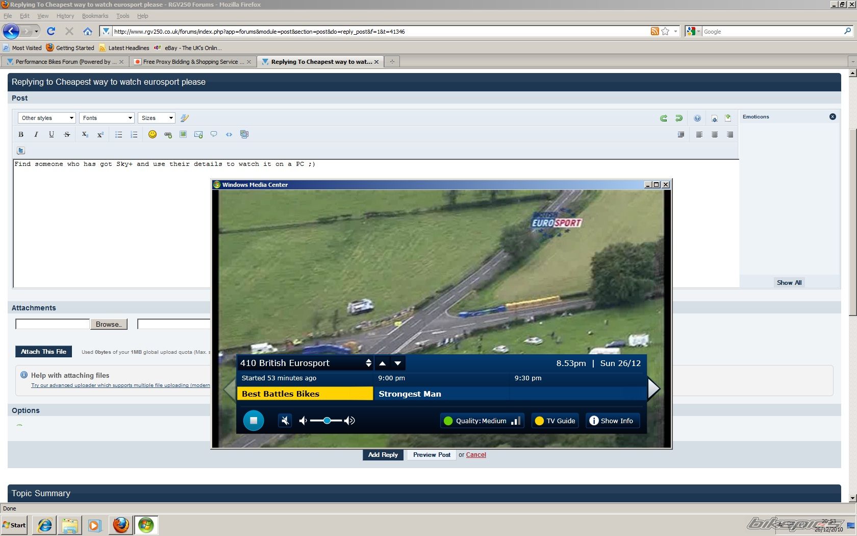Click the bulleted list icon
Screen dimensions: 857x536
[x=118, y=134]
